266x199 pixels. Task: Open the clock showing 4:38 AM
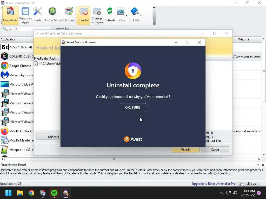click(248, 193)
